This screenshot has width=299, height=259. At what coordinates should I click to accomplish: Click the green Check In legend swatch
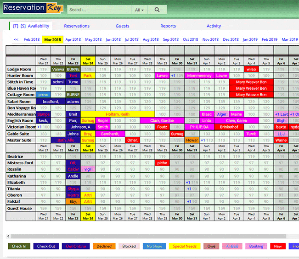(x=19, y=246)
